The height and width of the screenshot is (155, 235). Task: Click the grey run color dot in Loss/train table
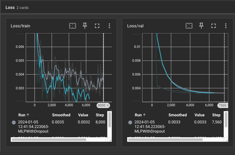point(14,122)
